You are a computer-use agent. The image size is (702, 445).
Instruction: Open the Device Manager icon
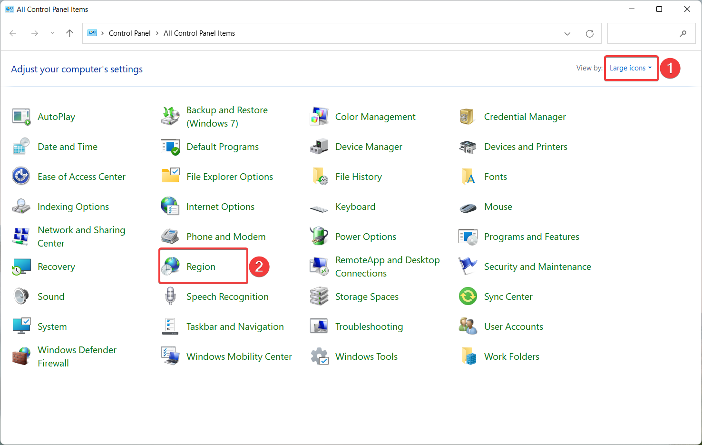click(x=319, y=147)
